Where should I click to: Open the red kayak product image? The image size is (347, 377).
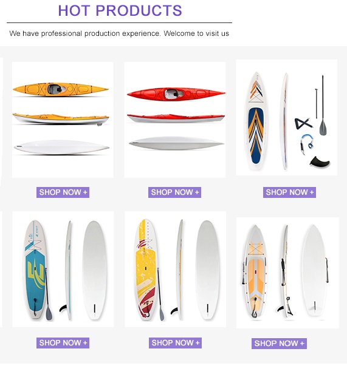pyautogui.click(x=175, y=120)
